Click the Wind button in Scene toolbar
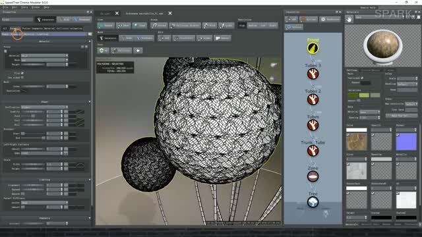 tap(210, 26)
